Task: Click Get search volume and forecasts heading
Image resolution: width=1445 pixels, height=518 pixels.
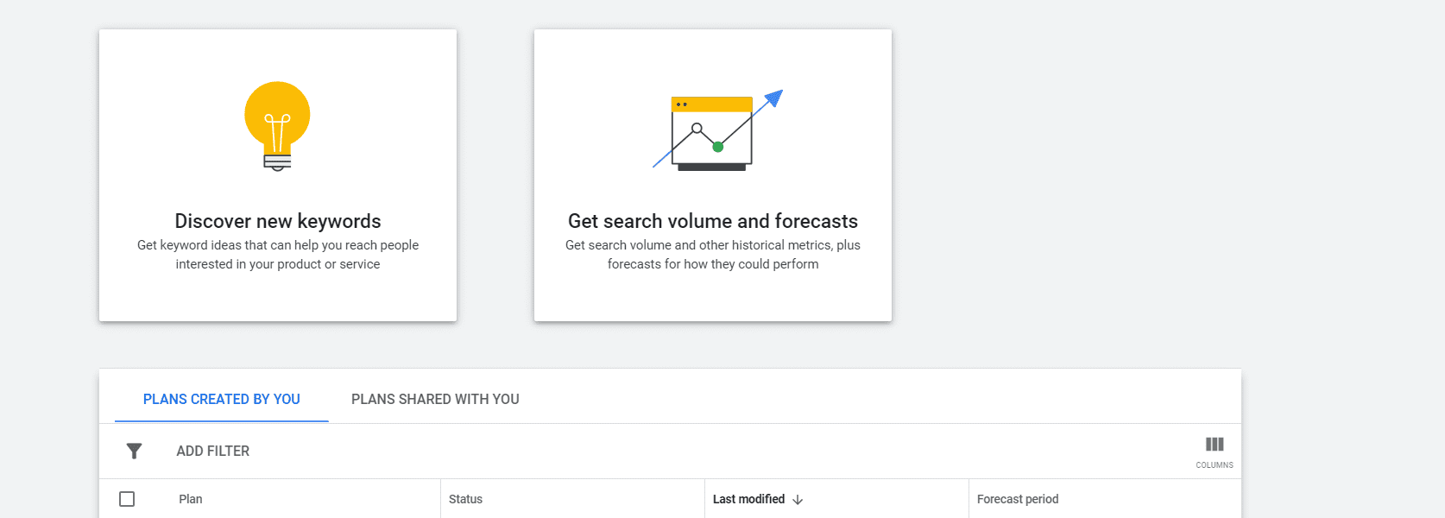Action: click(x=713, y=221)
